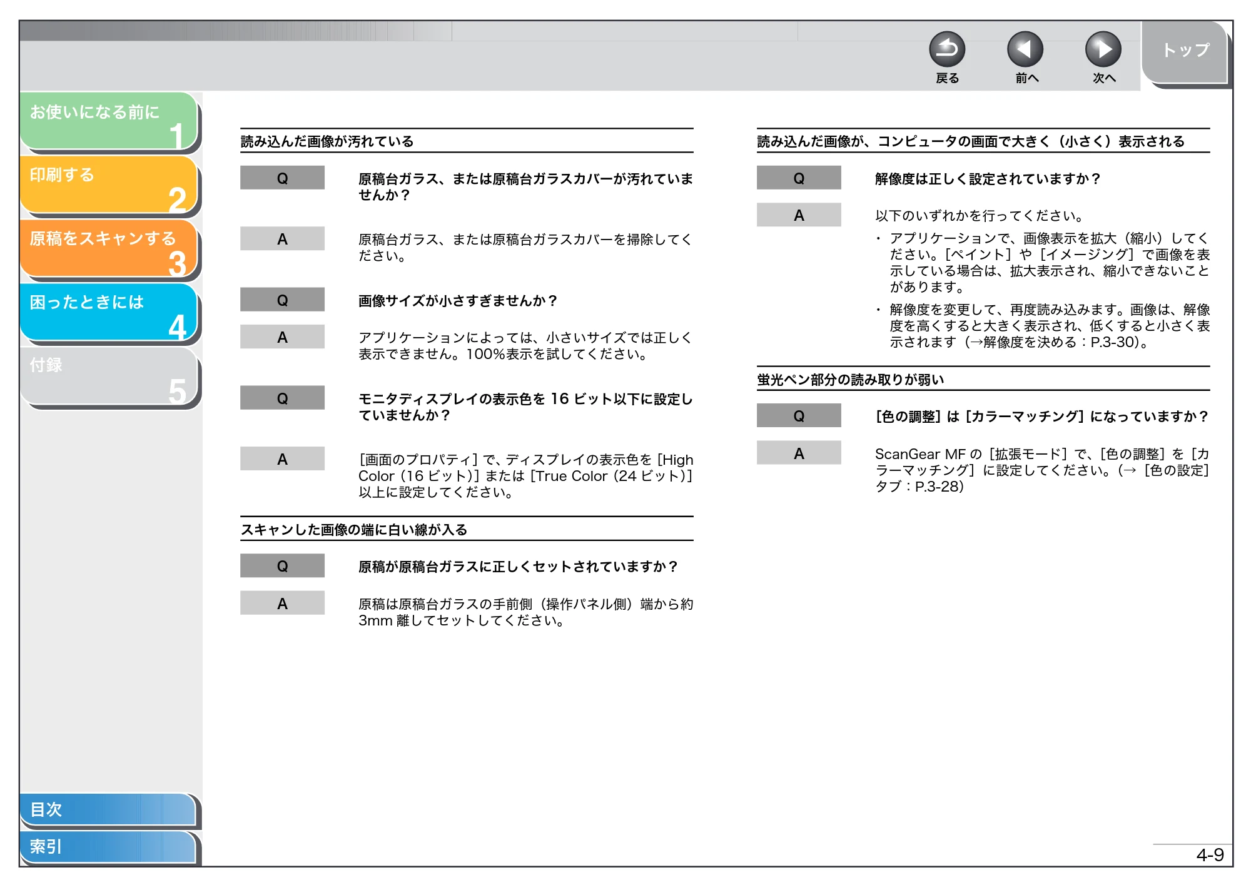Click Q box beside 原稿台ガラスカバーが汚れていませんか
1251x885 pixels.
282,178
